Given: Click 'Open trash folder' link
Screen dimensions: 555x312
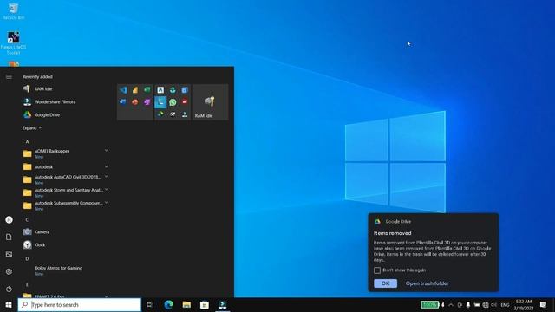Looking at the screenshot, I should pos(428,283).
